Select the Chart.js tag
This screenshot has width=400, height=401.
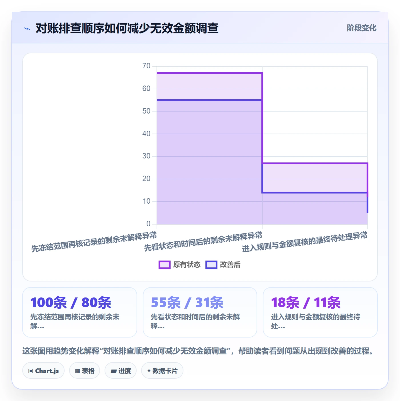click(x=43, y=371)
